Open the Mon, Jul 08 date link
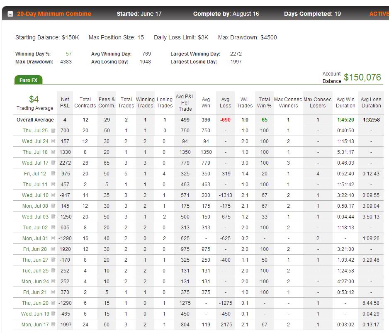Viewport: 389px width, 333px height. pos(35,206)
